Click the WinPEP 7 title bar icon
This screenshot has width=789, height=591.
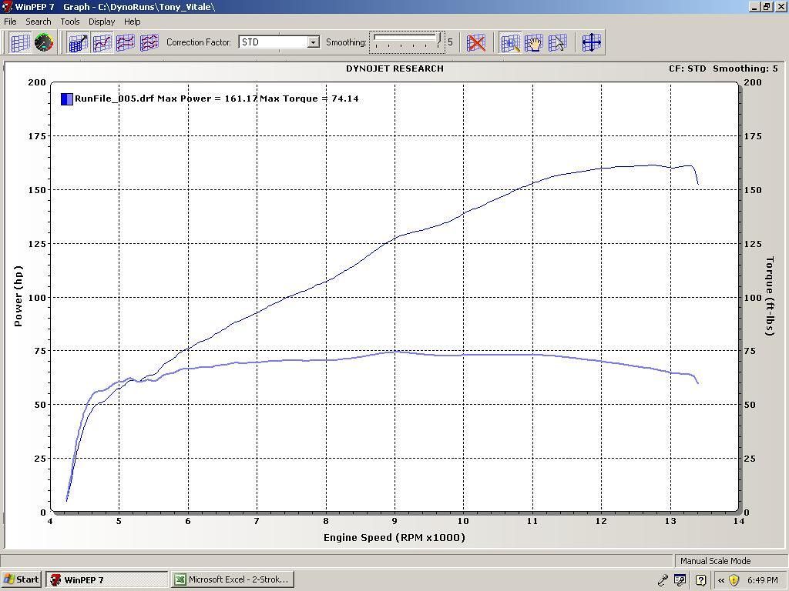click(x=7, y=6)
